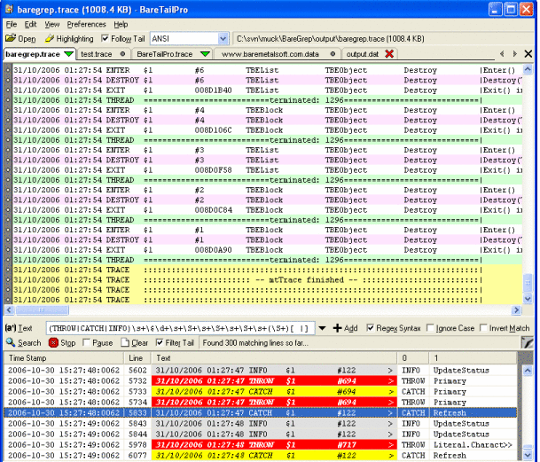
Task: Open the Edit menu
Action: 30,25
